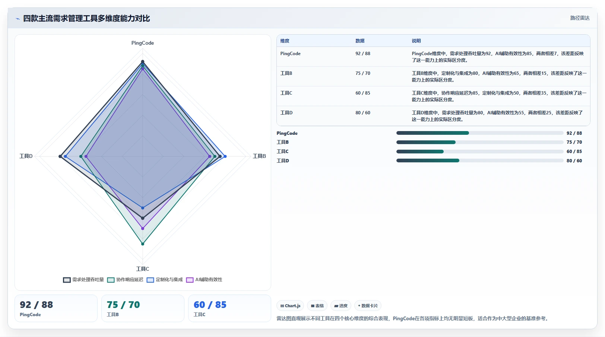Open the 92 / 88 PingCode summary card
This screenshot has height=337, width=605.
pyautogui.click(x=56, y=308)
